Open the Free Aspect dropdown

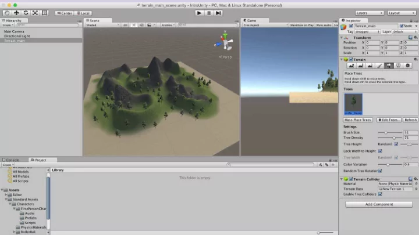pos(265,25)
